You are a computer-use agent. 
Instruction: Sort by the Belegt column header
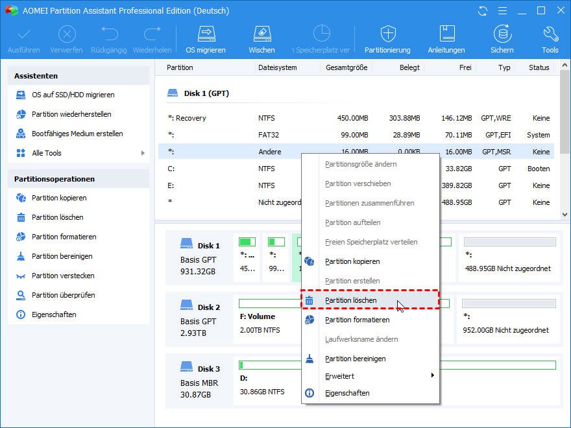point(409,67)
